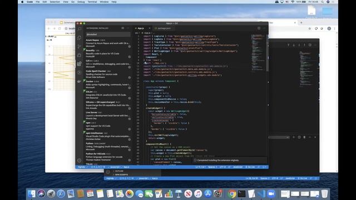Click the gear for ESLint extension
The image size is (356, 200).
coord(130,98)
